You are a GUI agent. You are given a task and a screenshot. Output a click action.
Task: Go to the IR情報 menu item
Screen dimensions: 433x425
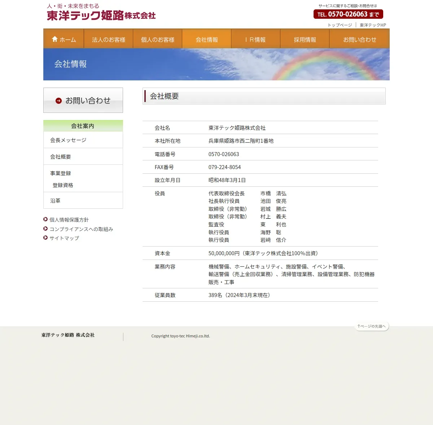(x=255, y=39)
